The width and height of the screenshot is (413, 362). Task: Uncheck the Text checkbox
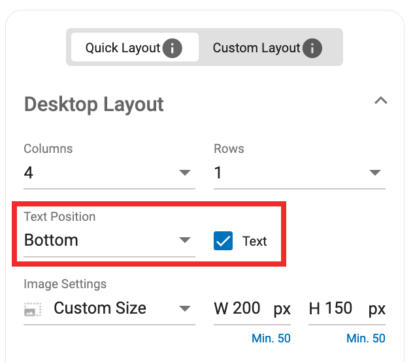[x=223, y=241]
